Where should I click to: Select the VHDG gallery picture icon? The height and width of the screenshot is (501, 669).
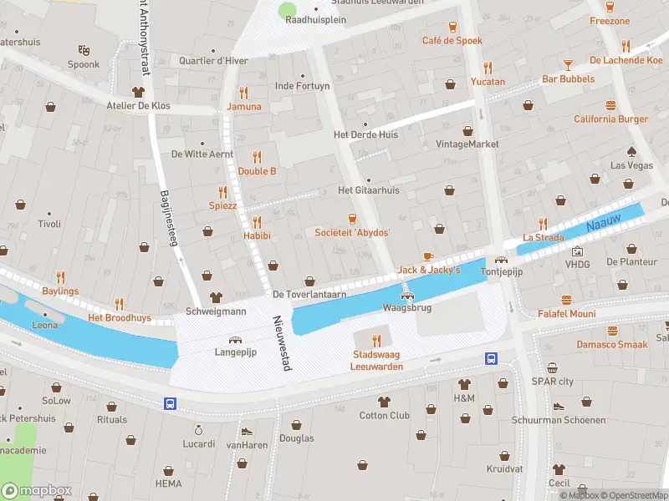(x=577, y=251)
